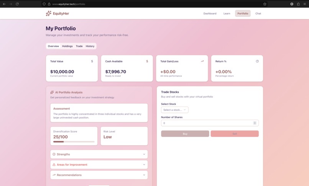Click into the Number of Shares field
The image size is (309, 186).
click(x=210, y=123)
